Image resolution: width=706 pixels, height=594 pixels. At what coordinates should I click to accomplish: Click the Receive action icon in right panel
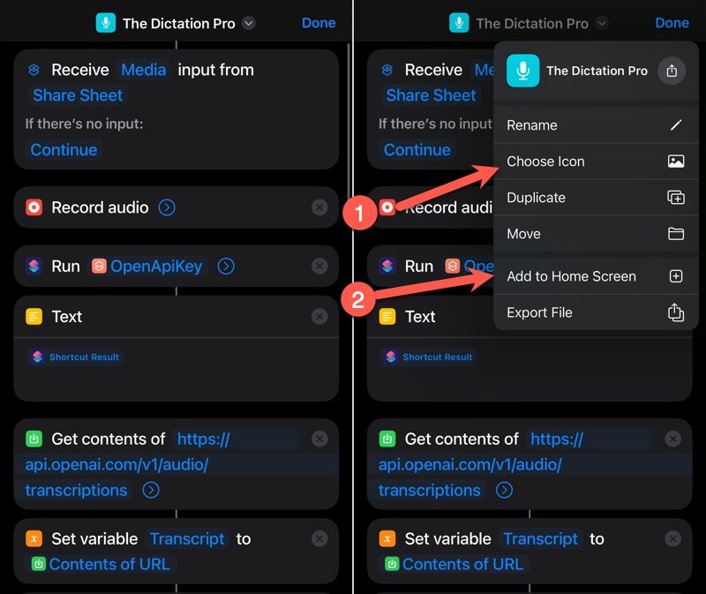tap(387, 70)
